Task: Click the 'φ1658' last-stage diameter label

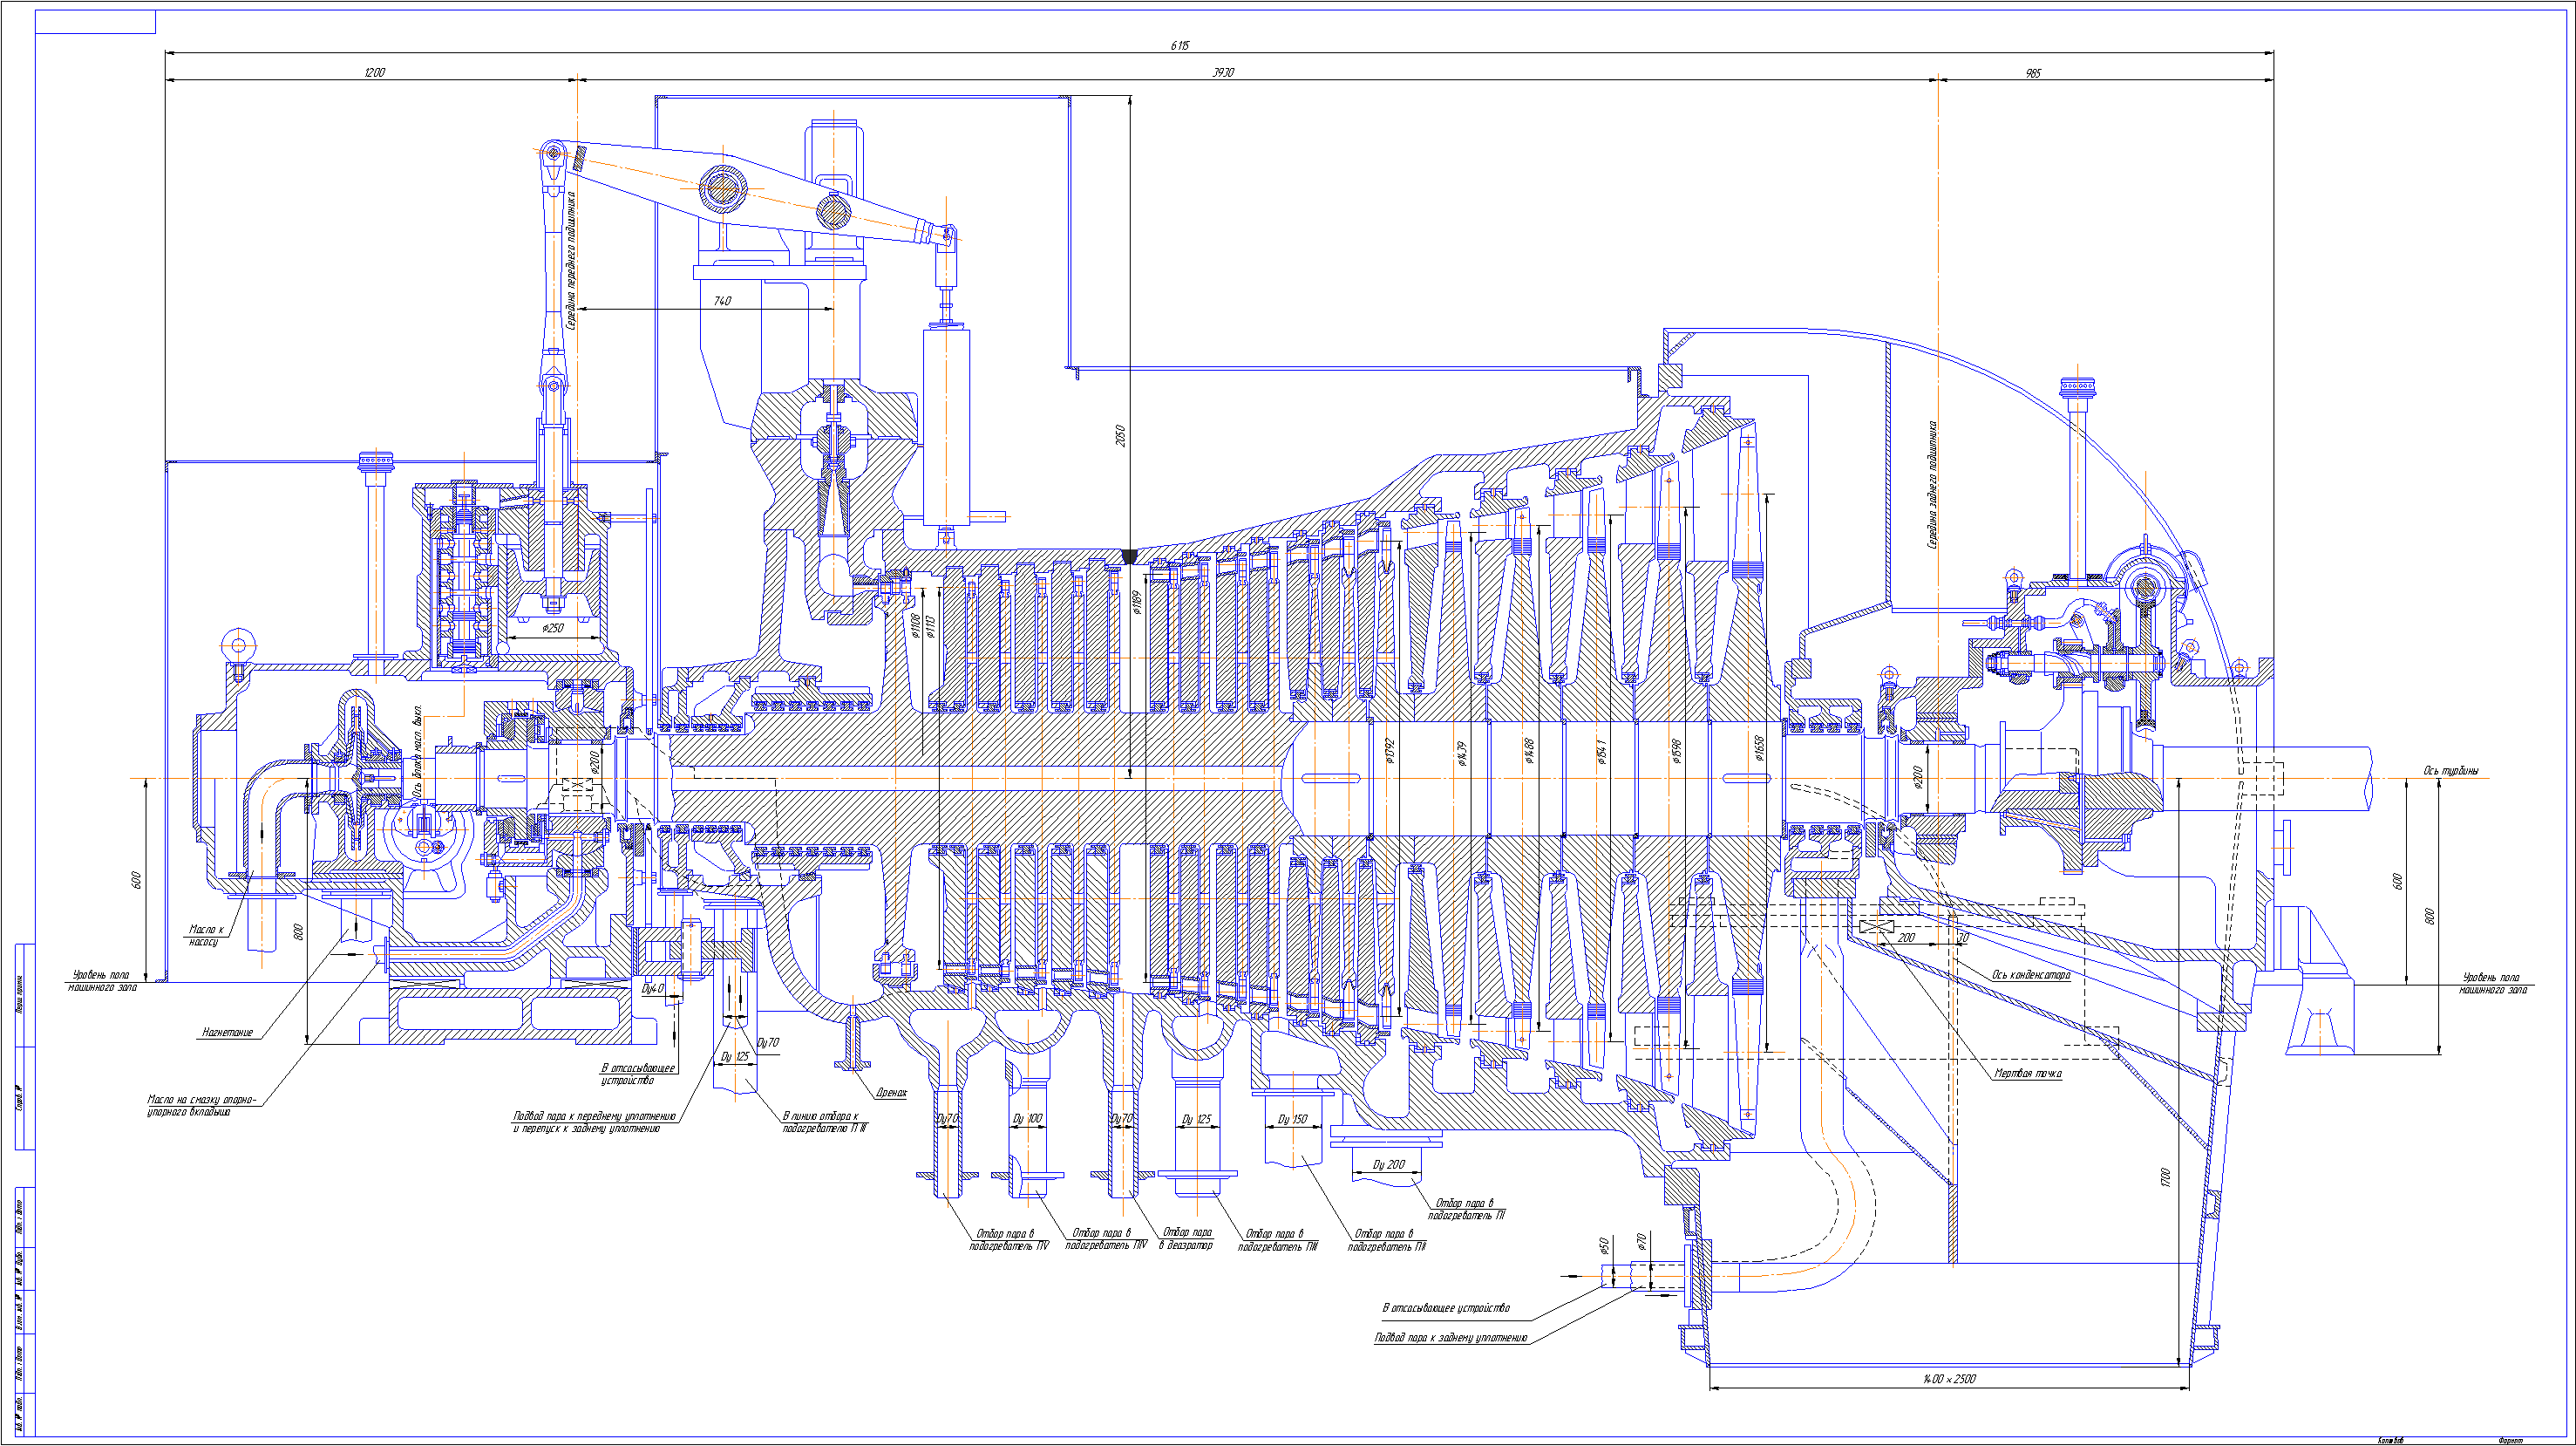Action: pyautogui.click(x=1759, y=747)
